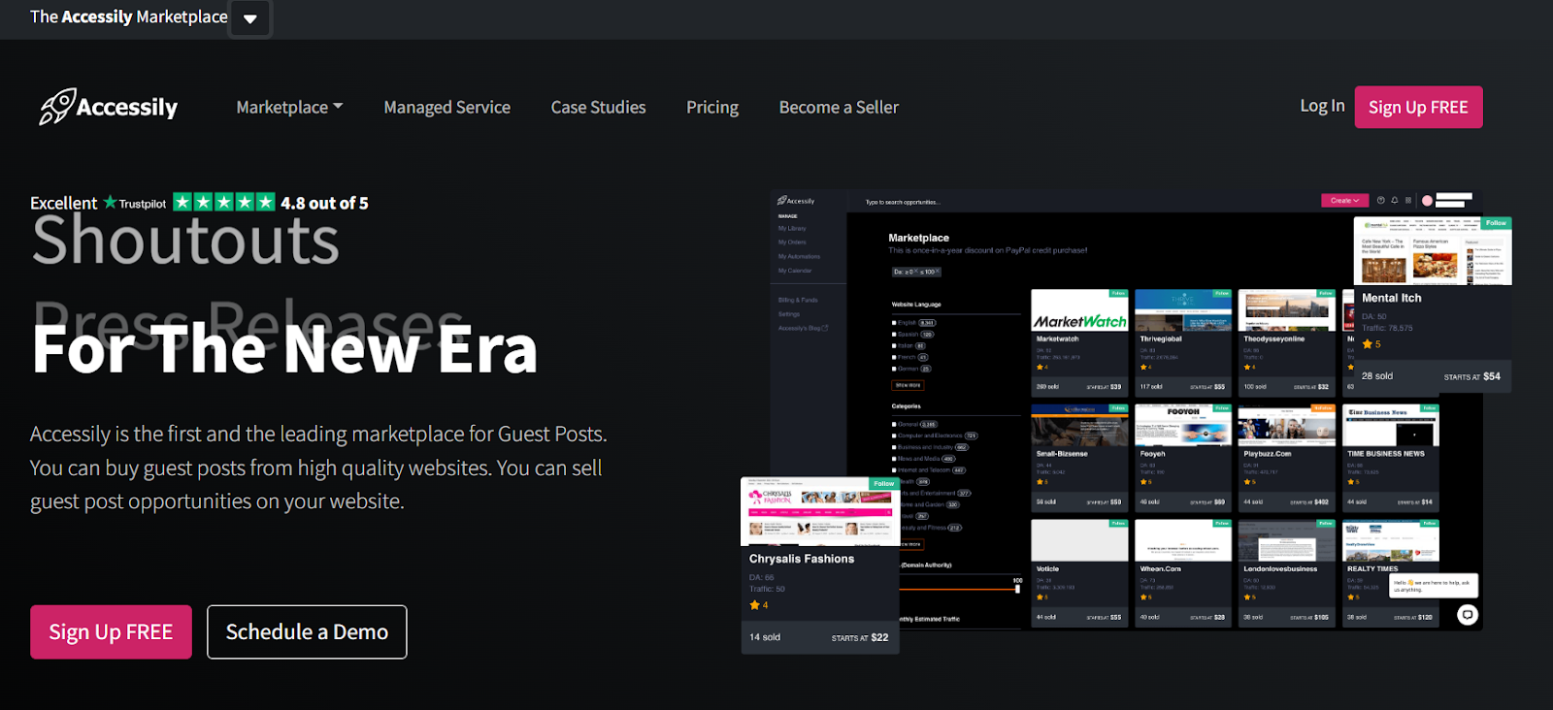Check the Spanish language filter
Viewport: 1553px width, 710px height.
coord(895,335)
